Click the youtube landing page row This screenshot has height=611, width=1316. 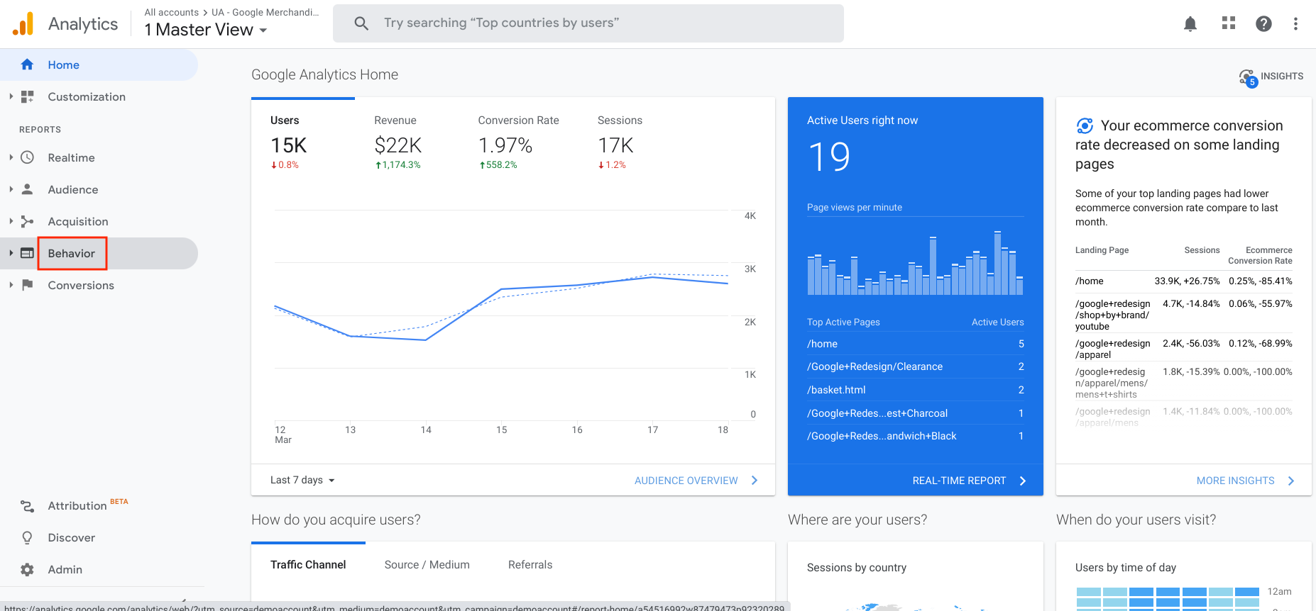tap(1183, 315)
